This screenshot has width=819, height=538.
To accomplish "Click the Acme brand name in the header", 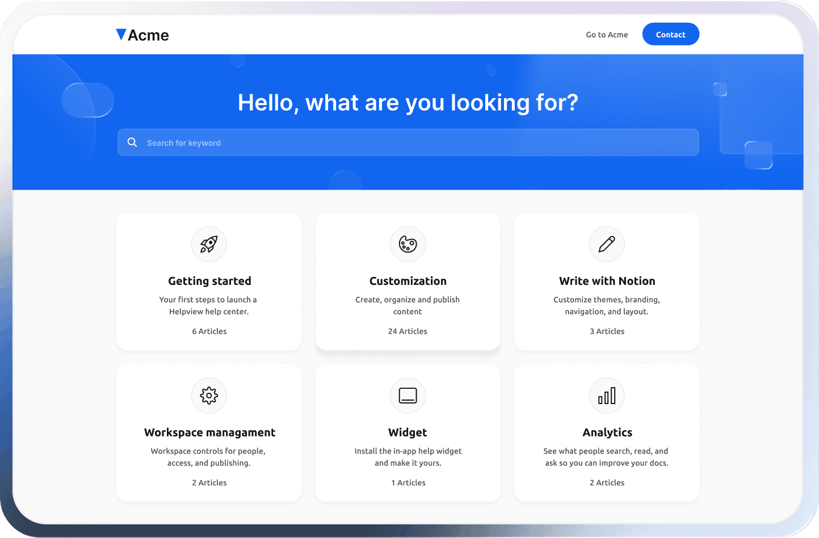I will click(149, 35).
